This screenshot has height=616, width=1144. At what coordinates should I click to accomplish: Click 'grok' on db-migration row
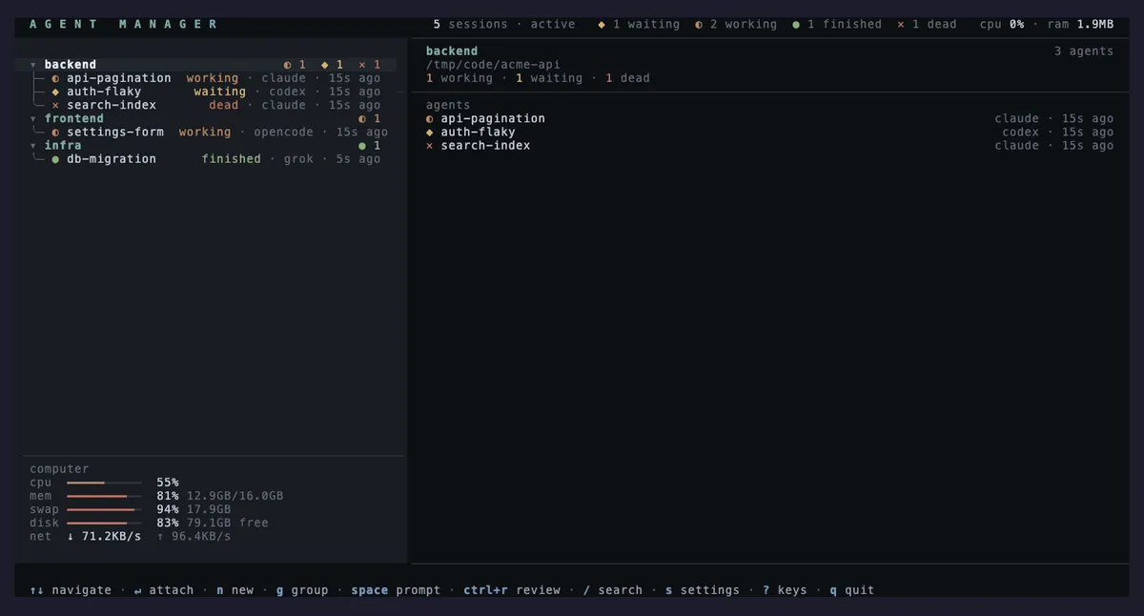click(298, 158)
